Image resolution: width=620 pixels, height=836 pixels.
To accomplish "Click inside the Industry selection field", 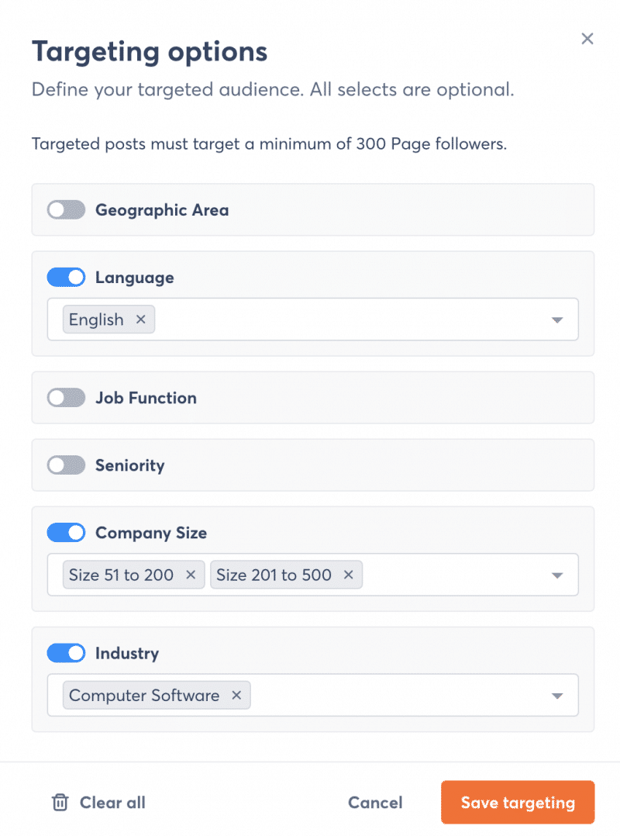I will coord(312,695).
